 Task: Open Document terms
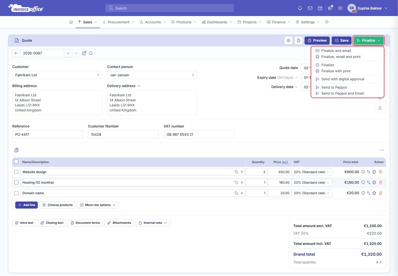(x=85, y=223)
